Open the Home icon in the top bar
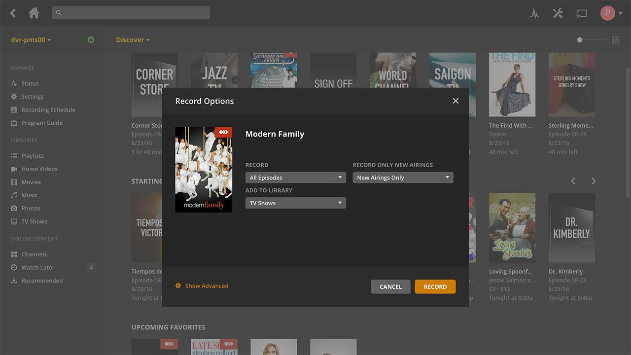 (x=34, y=13)
